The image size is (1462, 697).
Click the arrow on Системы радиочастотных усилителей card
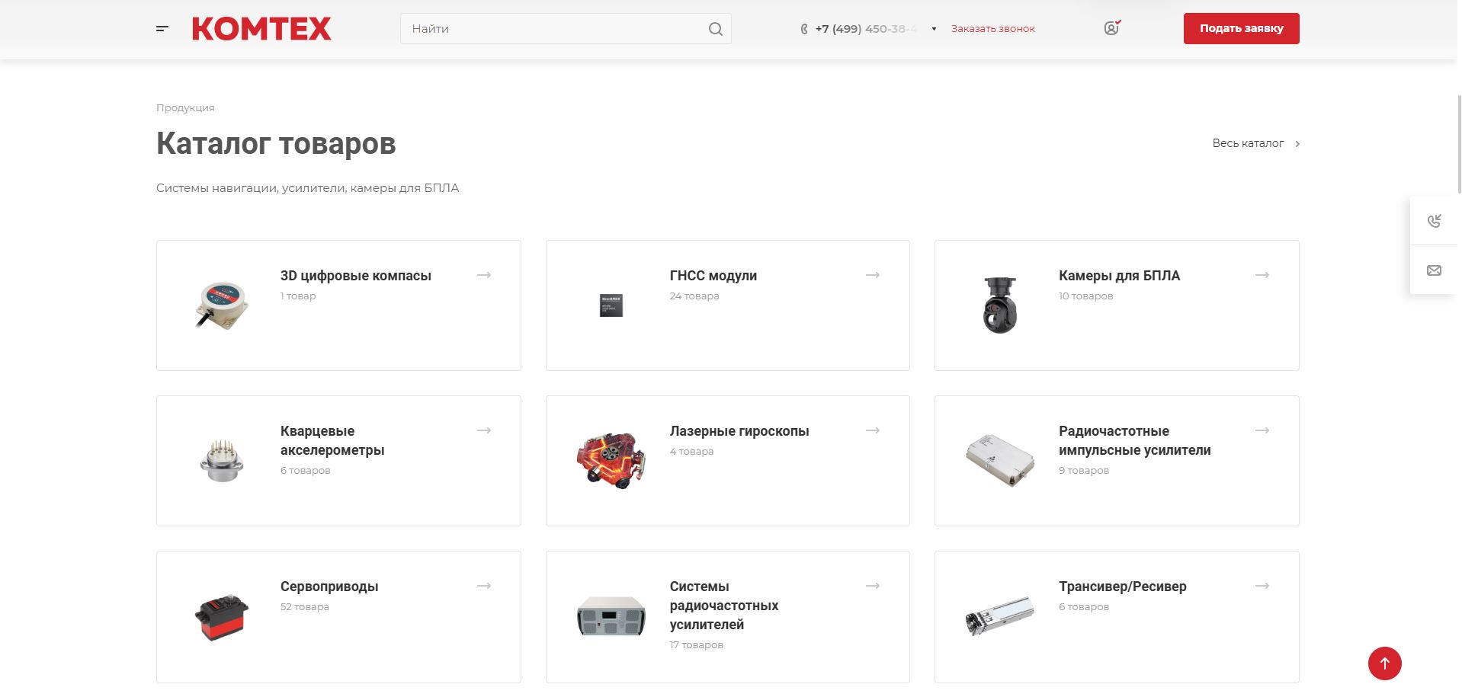point(873,586)
